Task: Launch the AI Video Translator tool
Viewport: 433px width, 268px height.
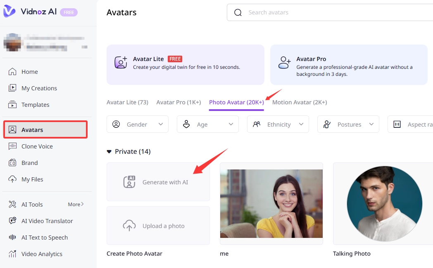Action: [x=47, y=221]
